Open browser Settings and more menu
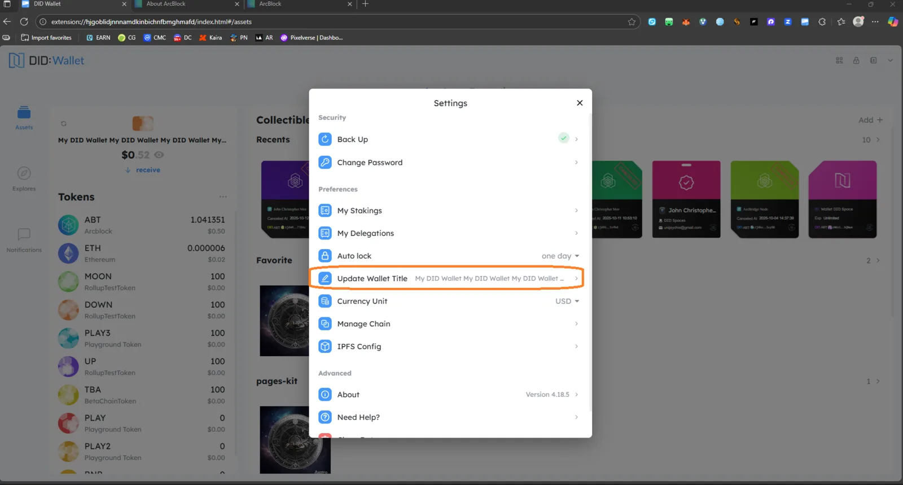 pyautogui.click(x=875, y=22)
